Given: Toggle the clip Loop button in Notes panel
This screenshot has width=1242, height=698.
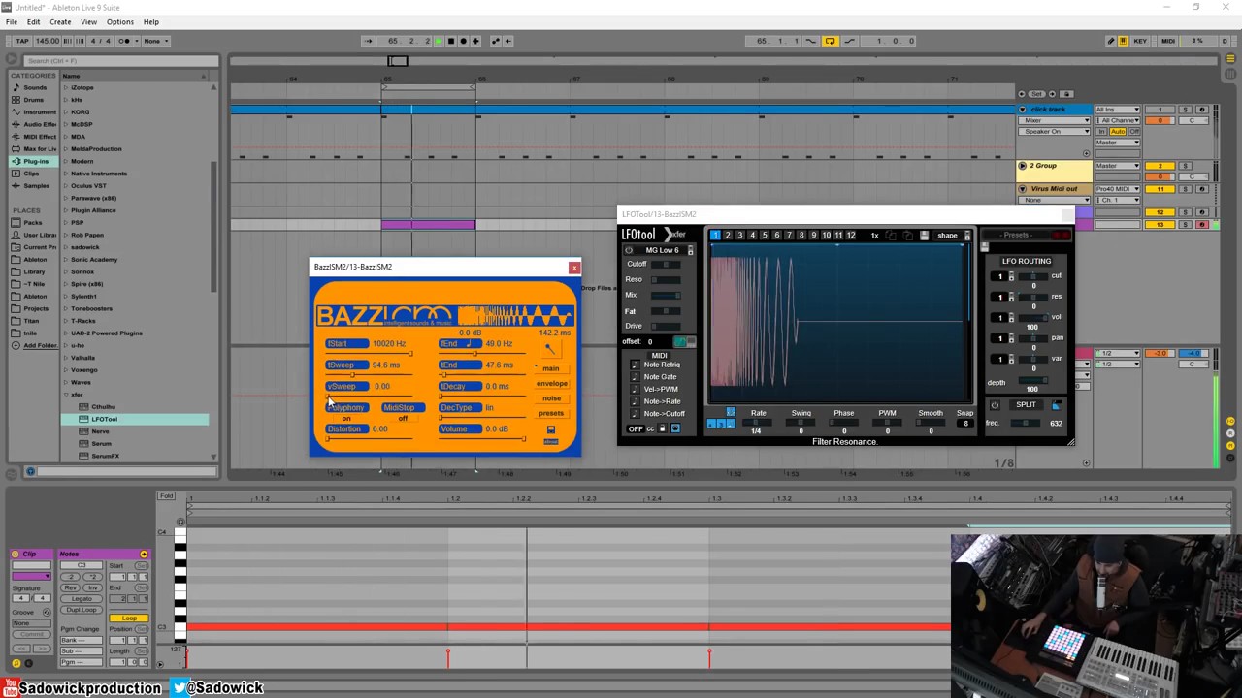Looking at the screenshot, I should [x=128, y=619].
